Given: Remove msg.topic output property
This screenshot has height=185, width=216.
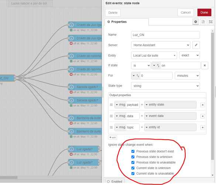Looking at the screenshot, I should 203,127.
